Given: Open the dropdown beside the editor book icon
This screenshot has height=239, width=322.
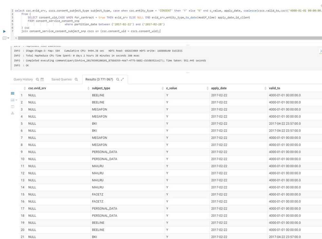Looking at the screenshot, I should point(8,38).
